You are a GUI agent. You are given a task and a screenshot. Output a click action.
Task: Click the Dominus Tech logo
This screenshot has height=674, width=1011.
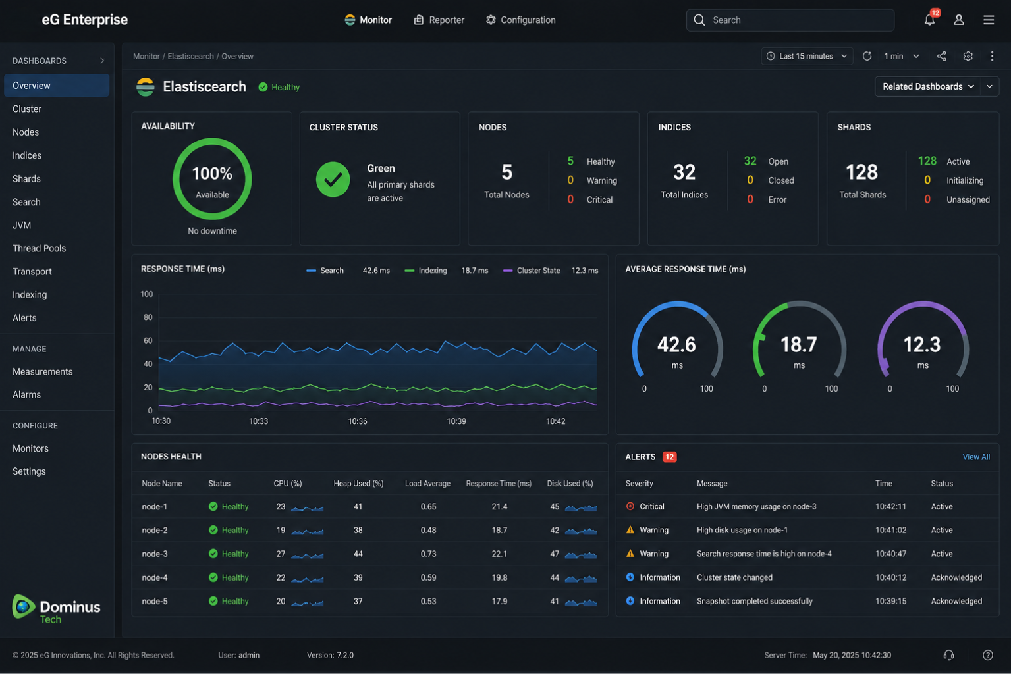tap(56, 608)
